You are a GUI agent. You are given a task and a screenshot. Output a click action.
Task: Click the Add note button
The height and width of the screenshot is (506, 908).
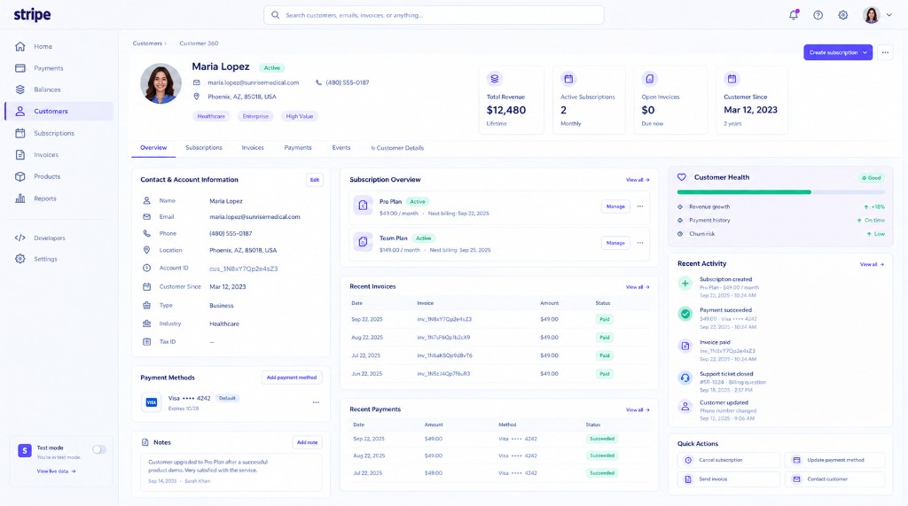[307, 442]
